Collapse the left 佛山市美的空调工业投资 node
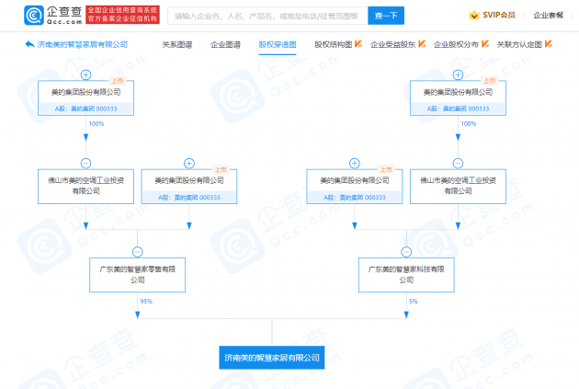Screen dimensions: 579x389 coord(85,164)
